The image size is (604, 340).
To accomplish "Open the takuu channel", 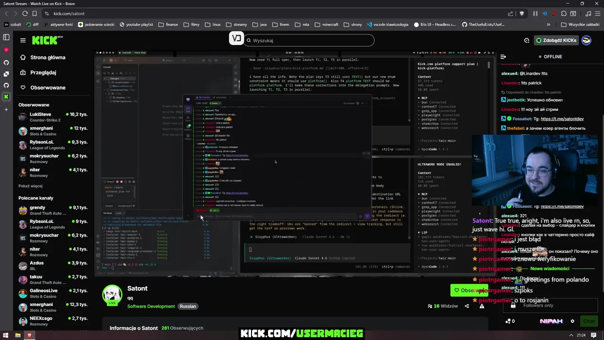I will pos(53,280).
